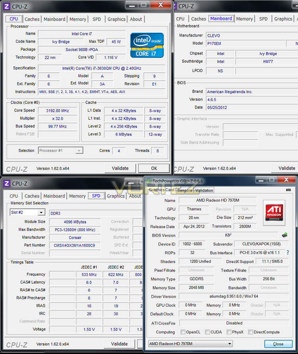Click the GPU-Z title bar app icon
This screenshot has width=298, height=354.
click(x=148, y=181)
